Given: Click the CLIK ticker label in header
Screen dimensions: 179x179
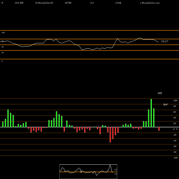Looking at the screenshot, I should (118, 3).
